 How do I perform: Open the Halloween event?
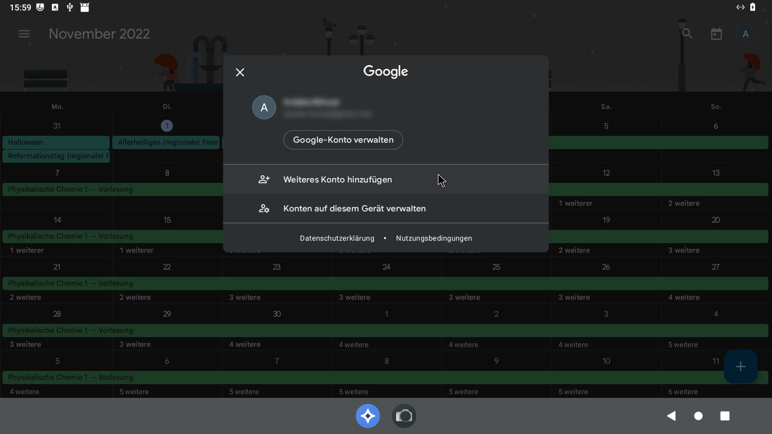coord(56,142)
